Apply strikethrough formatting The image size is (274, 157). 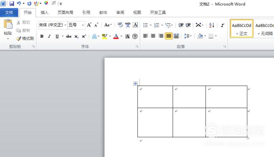coord(68,36)
